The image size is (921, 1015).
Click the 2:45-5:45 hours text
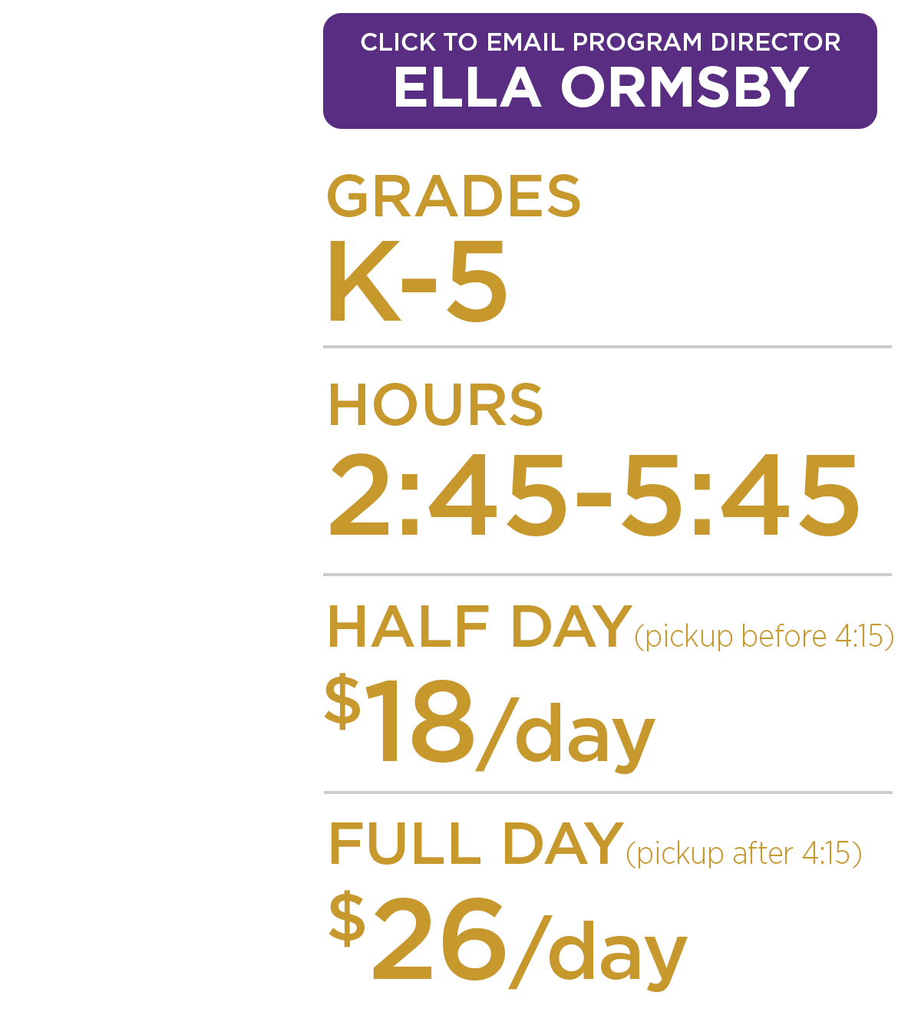594,495
